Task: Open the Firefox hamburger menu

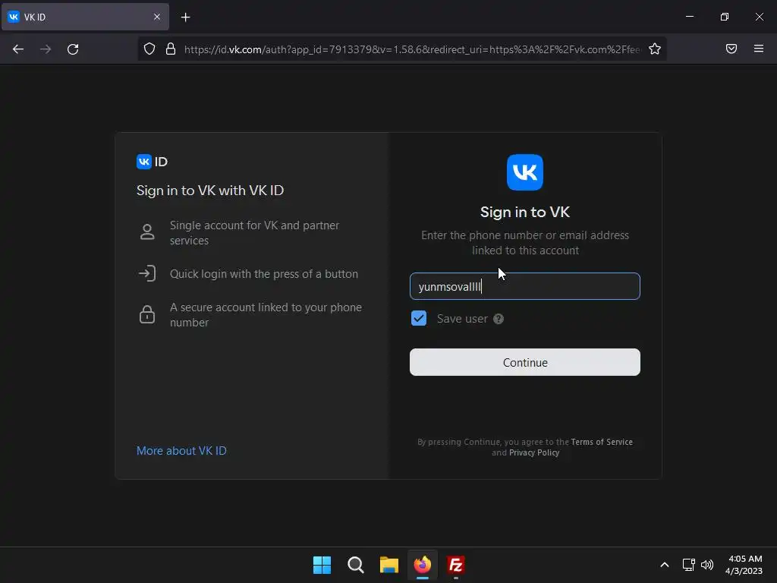Action: [759, 49]
